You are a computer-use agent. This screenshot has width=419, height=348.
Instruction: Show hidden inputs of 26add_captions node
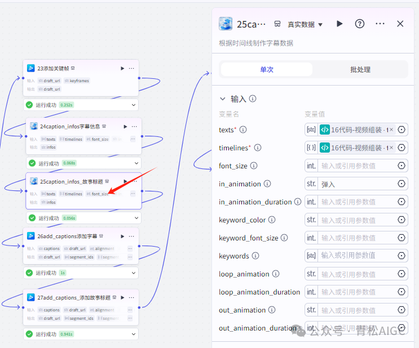point(130,248)
